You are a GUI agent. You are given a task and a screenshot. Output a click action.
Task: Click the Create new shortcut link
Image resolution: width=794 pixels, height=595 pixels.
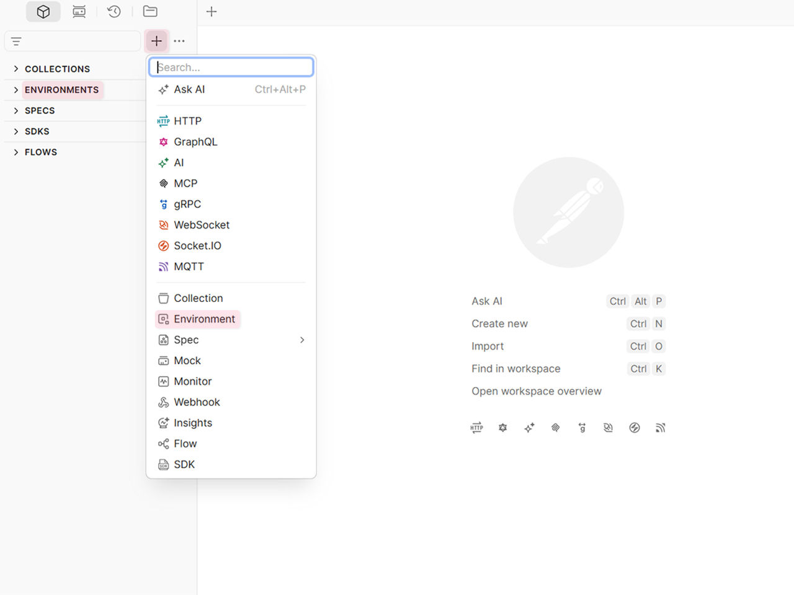[499, 324]
